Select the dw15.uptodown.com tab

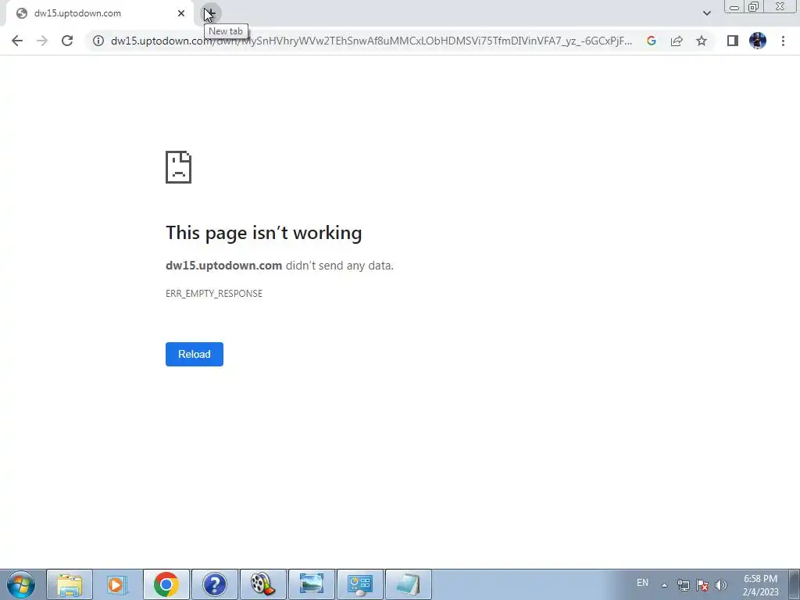tap(101, 14)
